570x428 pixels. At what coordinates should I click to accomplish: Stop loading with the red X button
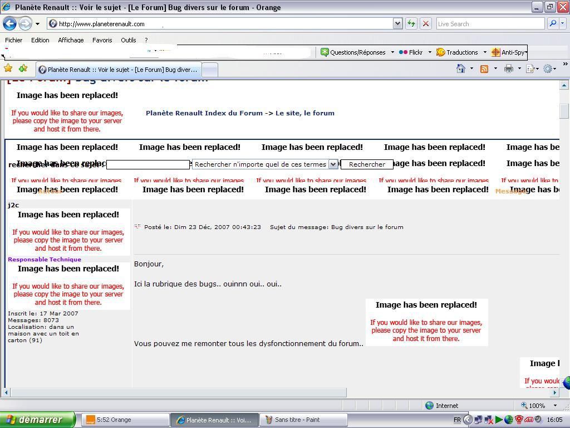pos(426,23)
